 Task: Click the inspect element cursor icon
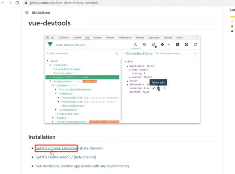(48, 38)
